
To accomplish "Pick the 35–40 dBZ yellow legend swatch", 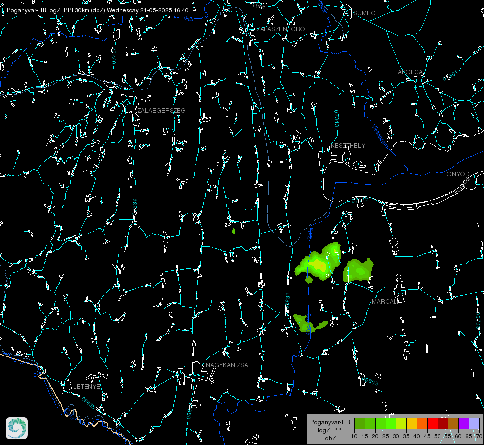I will click(412, 423).
